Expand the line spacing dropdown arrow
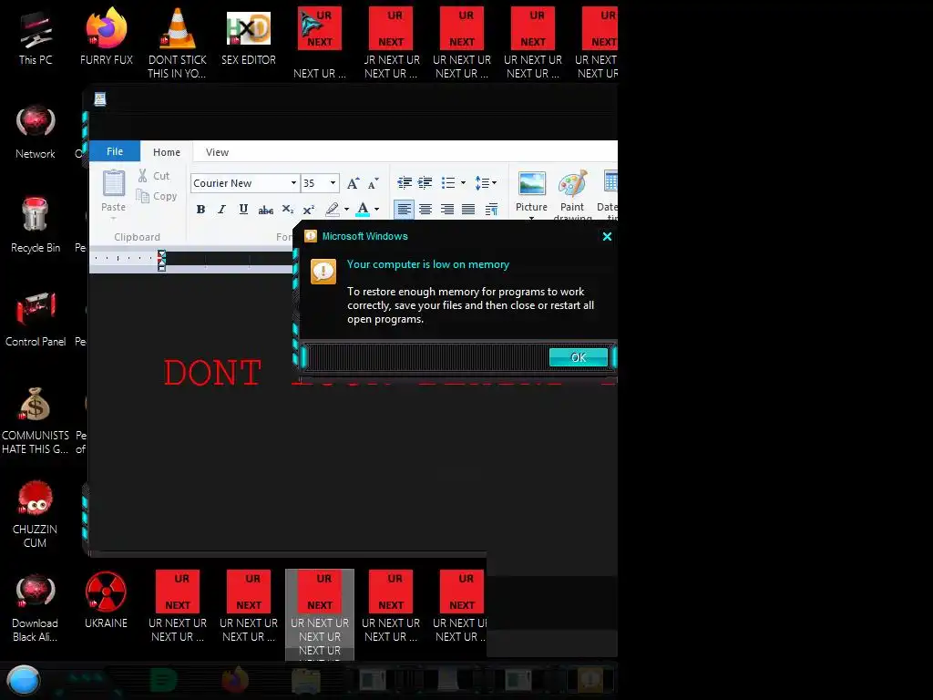Screen dimensions: 933x700 (495, 182)
